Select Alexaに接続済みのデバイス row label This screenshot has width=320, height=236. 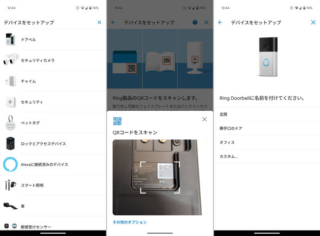tap(44, 164)
